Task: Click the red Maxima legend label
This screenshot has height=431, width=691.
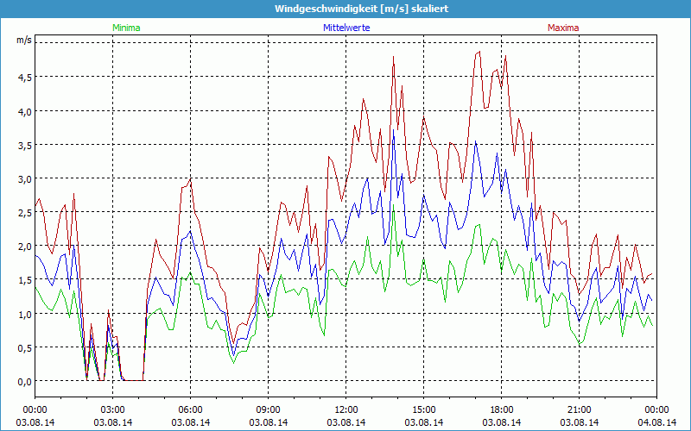Action: [x=563, y=28]
